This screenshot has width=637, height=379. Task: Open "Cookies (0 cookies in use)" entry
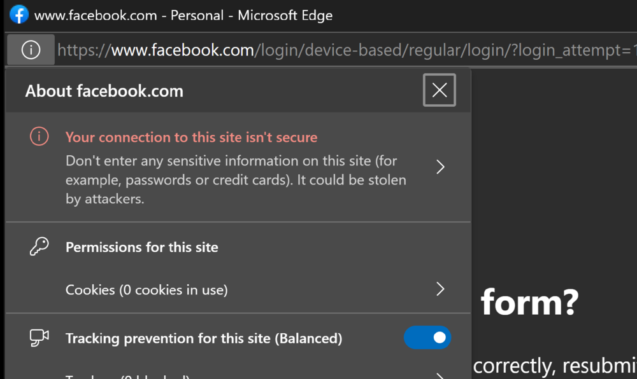click(x=147, y=290)
